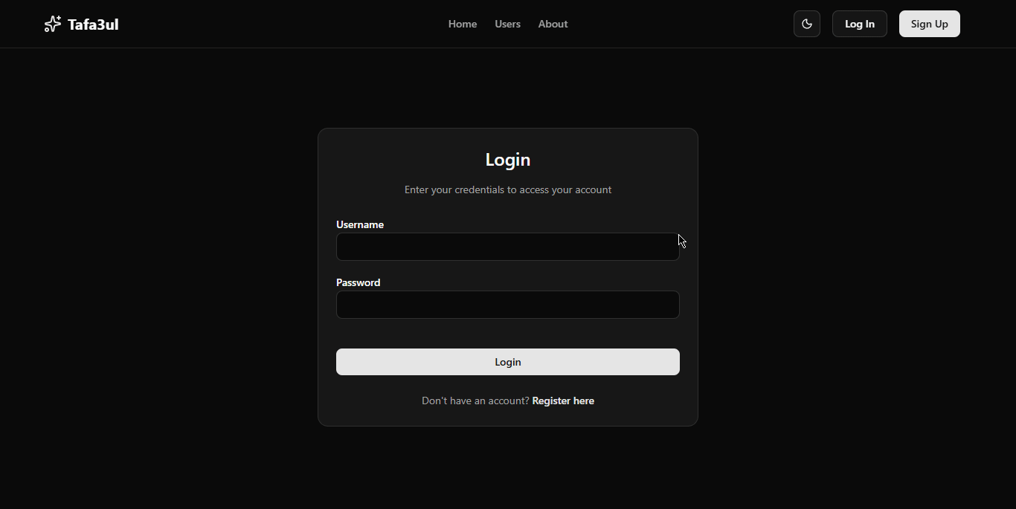Click the Login card heading
The width and height of the screenshot is (1016, 509).
point(508,160)
